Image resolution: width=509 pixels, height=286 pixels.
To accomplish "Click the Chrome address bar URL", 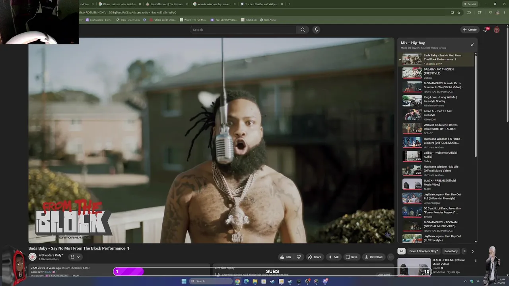I will pyautogui.click(x=127, y=12).
